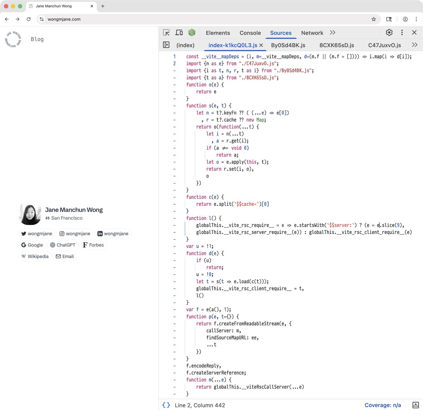Open the Chrome three-dot menu
The width and height of the screenshot is (423, 411).
416,19
